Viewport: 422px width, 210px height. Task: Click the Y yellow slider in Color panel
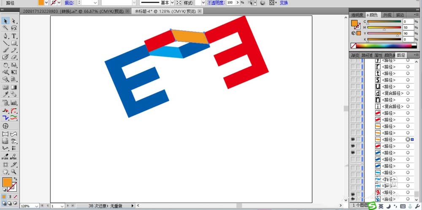point(384,34)
